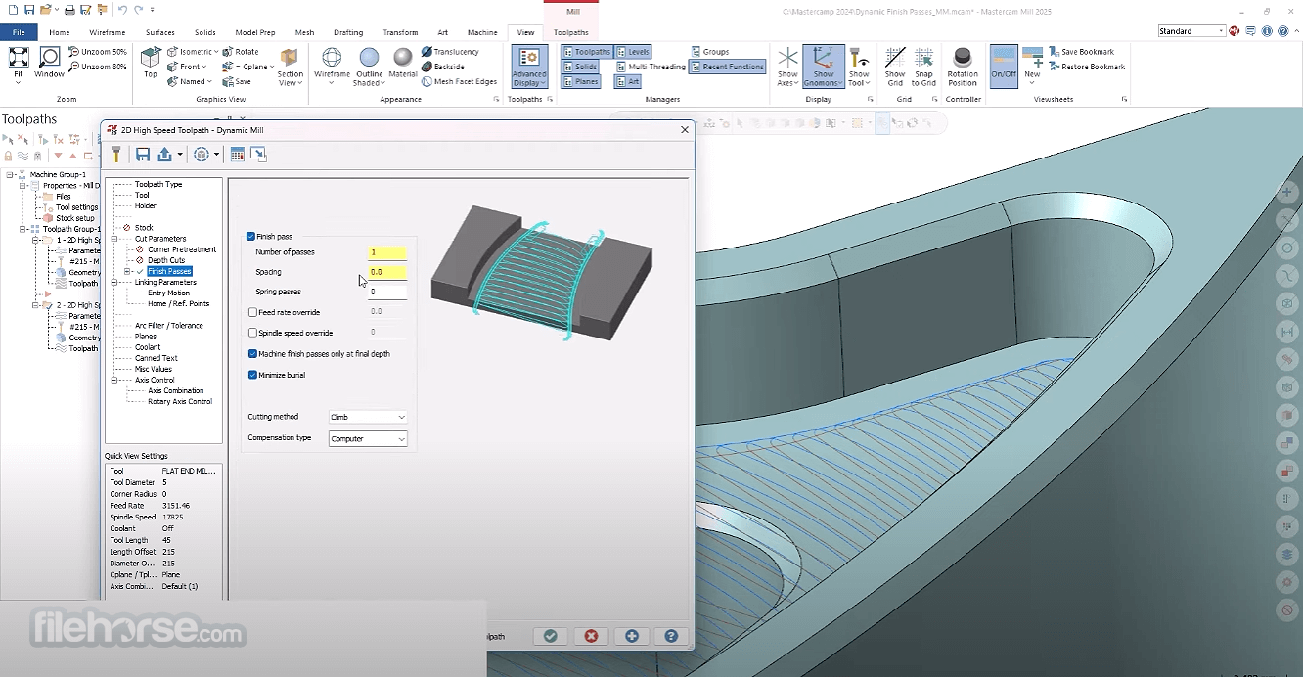Toggle Viewsheets On/Off button
Image resolution: width=1303 pixels, height=677 pixels.
1004,67
